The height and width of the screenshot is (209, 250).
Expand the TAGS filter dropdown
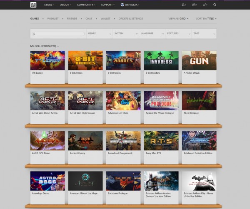pyautogui.click(x=204, y=34)
